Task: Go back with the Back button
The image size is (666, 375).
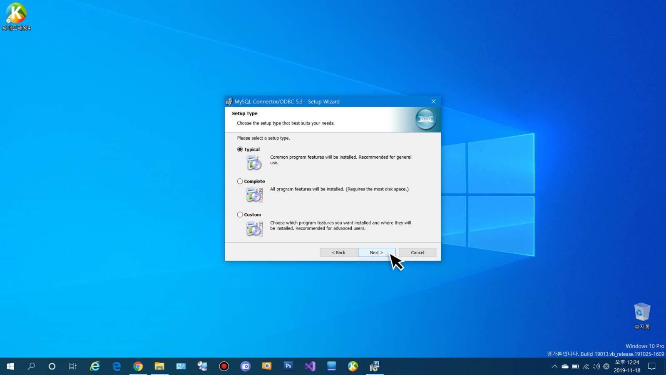Action: click(x=338, y=252)
